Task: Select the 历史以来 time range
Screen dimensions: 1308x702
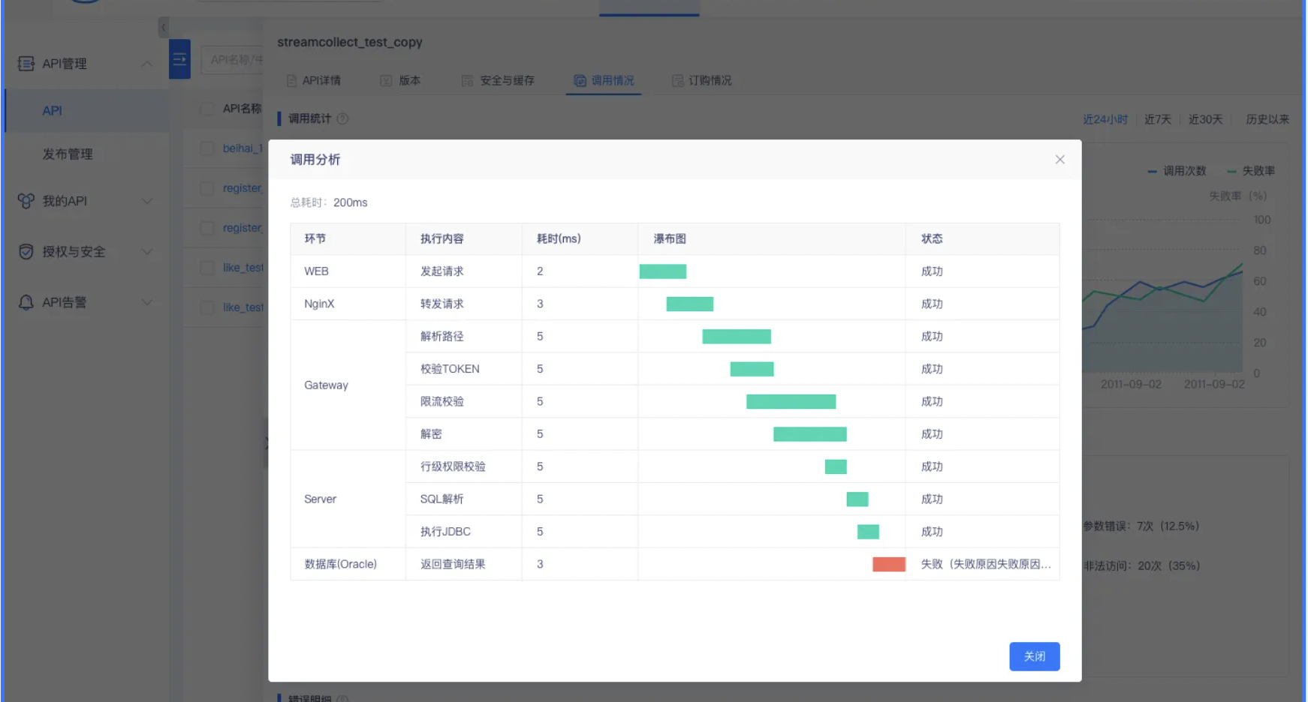Action: (1267, 119)
